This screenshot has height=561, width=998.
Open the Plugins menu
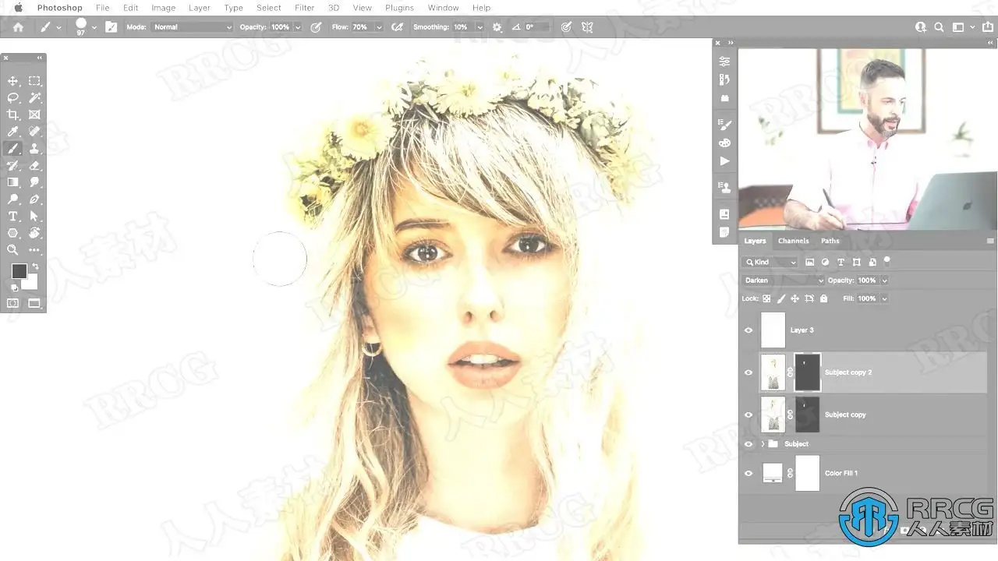400,8
